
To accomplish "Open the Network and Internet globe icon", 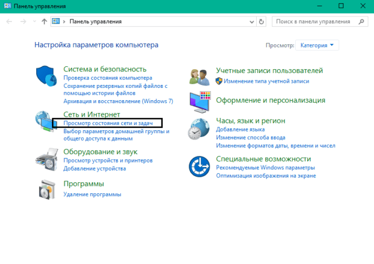I will [46, 121].
